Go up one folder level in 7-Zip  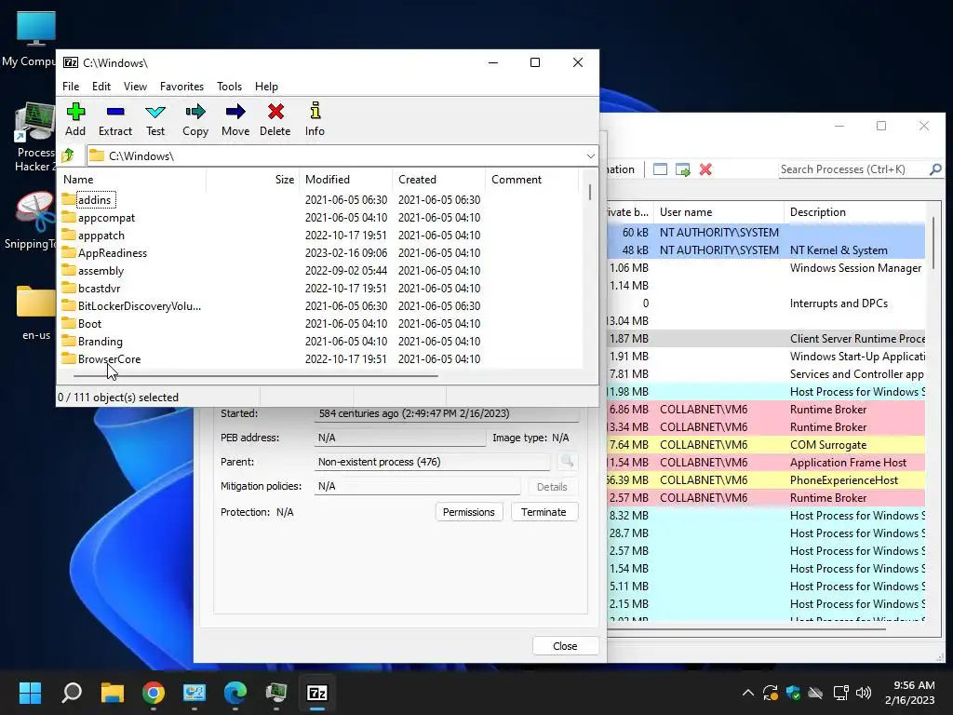[68, 155]
